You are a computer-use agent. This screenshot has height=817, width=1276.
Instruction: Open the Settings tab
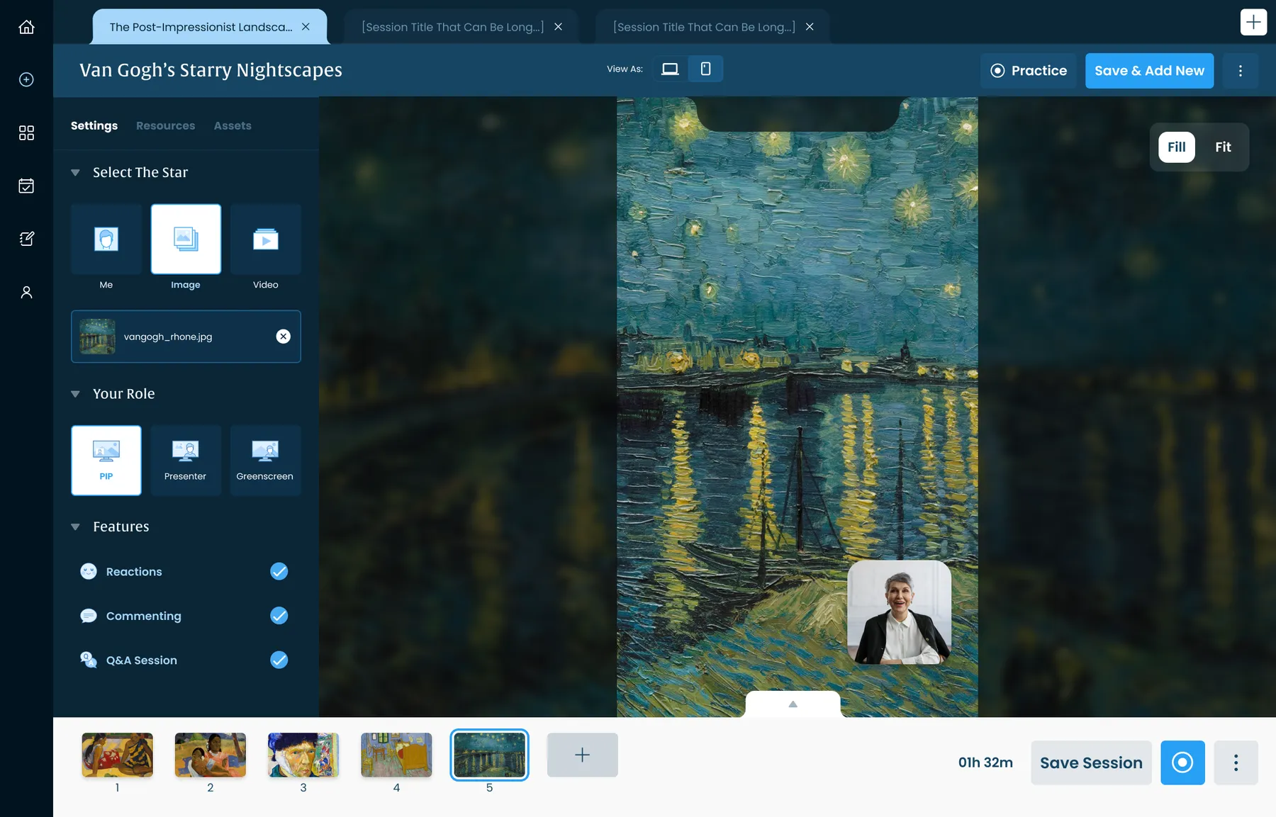click(94, 125)
